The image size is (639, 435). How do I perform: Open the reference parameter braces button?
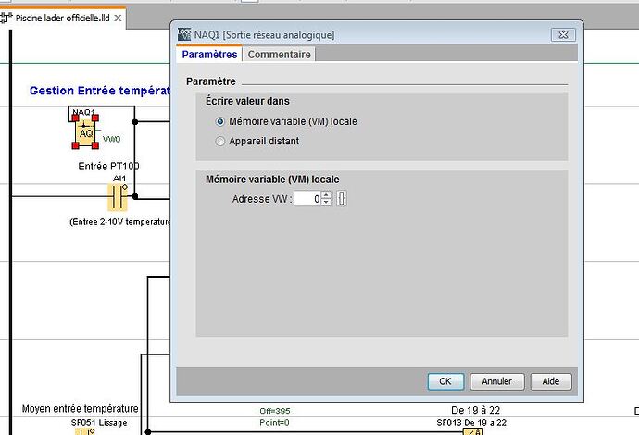coord(342,199)
